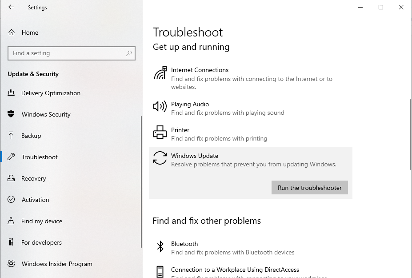
Task: Select Bluetooth troubleshooter entry
Action: coord(250,247)
